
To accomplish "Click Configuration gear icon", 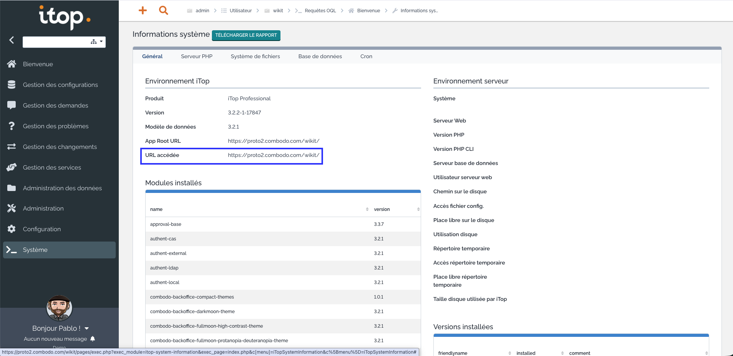I will tap(11, 229).
